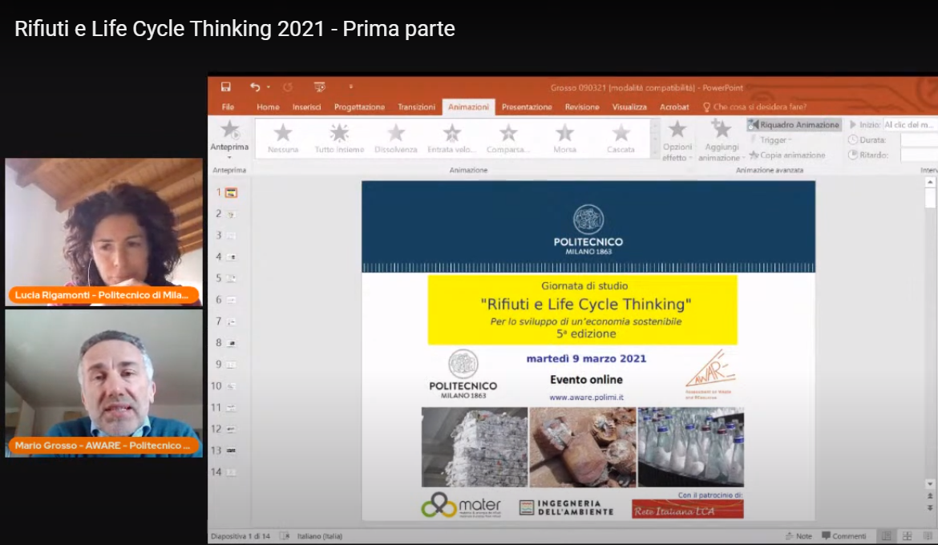
Task: Choose the Nessuna animation effect
Action: 283,138
